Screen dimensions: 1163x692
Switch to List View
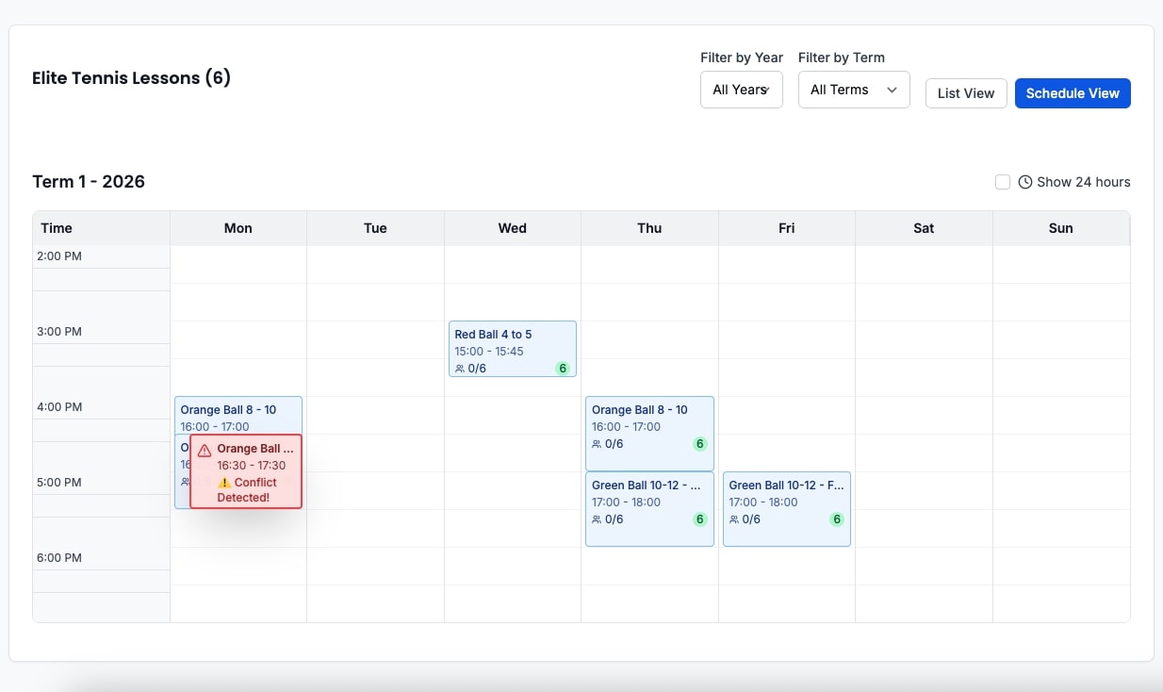point(965,92)
